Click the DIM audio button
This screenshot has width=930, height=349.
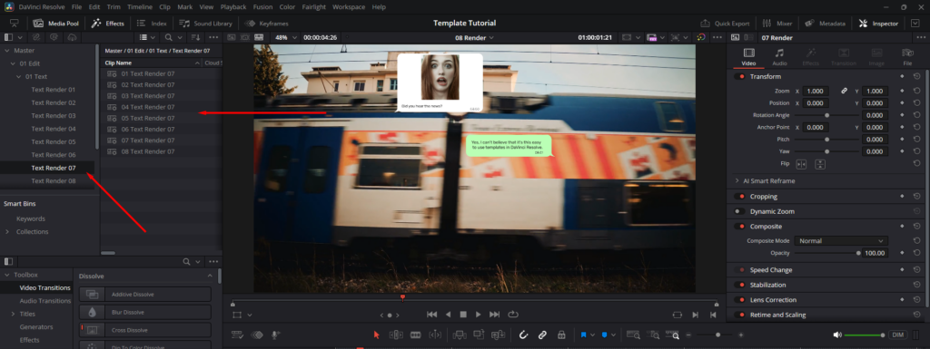coord(898,334)
